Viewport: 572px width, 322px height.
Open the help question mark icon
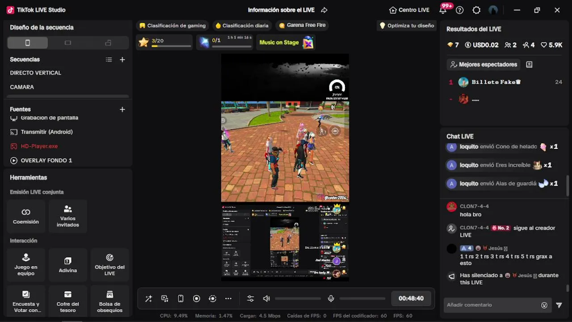click(460, 10)
